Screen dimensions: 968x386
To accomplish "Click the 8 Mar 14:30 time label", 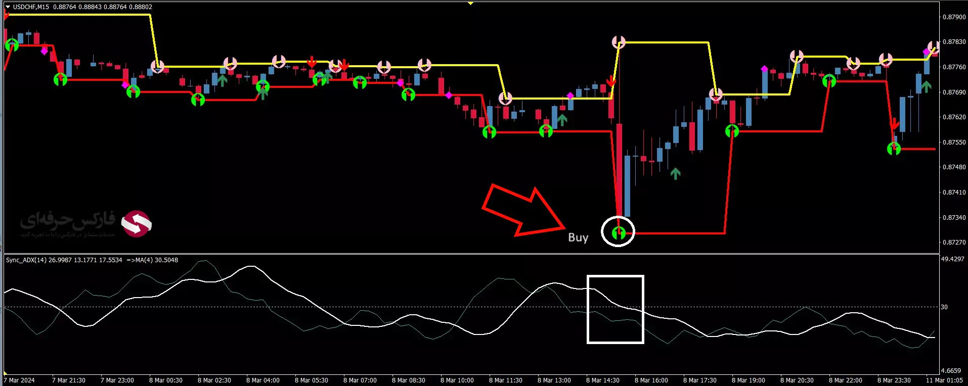I will point(603,380).
